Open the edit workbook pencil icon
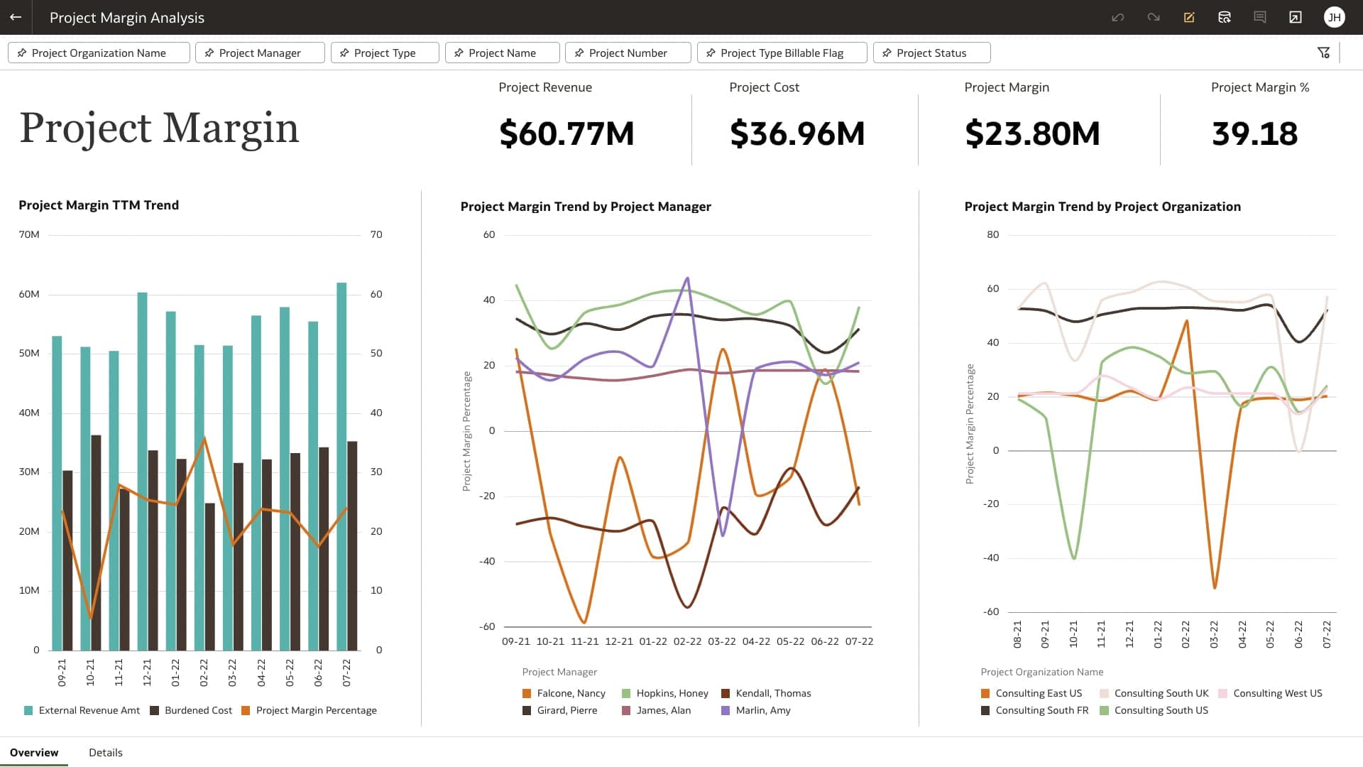Viewport: 1363px width, 767px height. tap(1190, 18)
